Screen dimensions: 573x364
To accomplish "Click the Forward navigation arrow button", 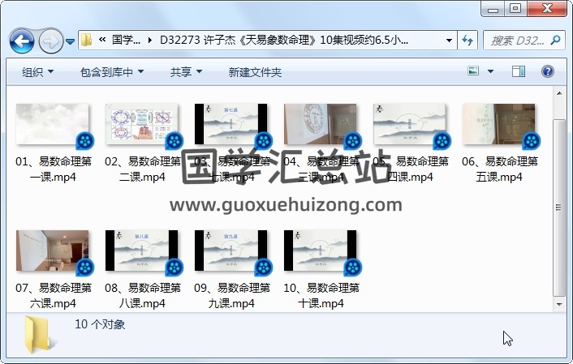I will [50, 40].
